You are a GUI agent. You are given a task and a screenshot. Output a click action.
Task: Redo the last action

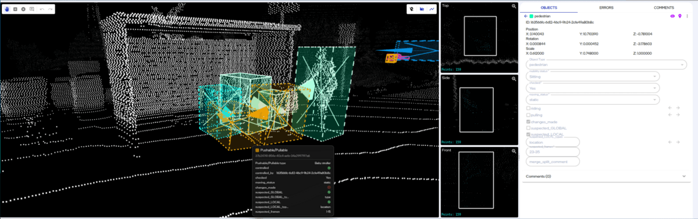click(x=51, y=9)
